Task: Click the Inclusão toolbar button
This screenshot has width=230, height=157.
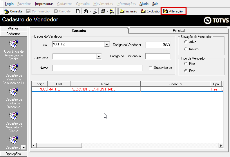Action: [128, 11]
